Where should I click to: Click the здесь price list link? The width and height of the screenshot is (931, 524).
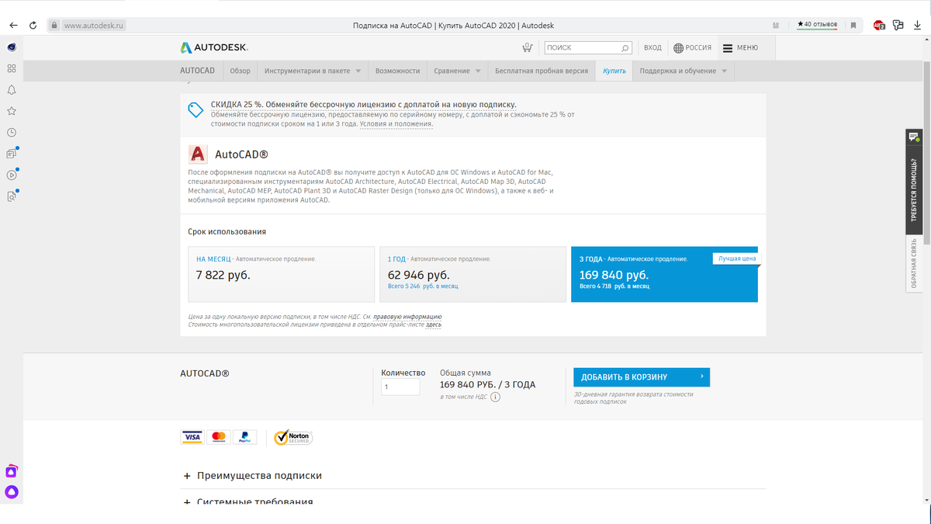coord(433,324)
